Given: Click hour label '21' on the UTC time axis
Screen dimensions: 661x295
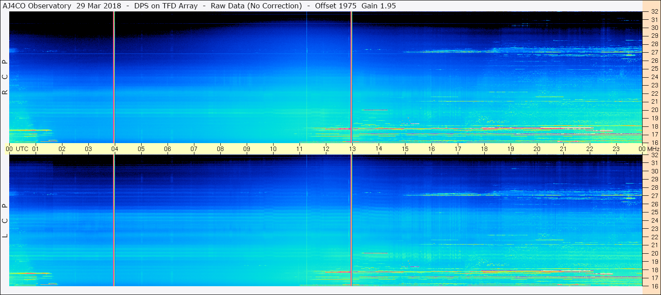Looking at the screenshot, I should (563, 149).
